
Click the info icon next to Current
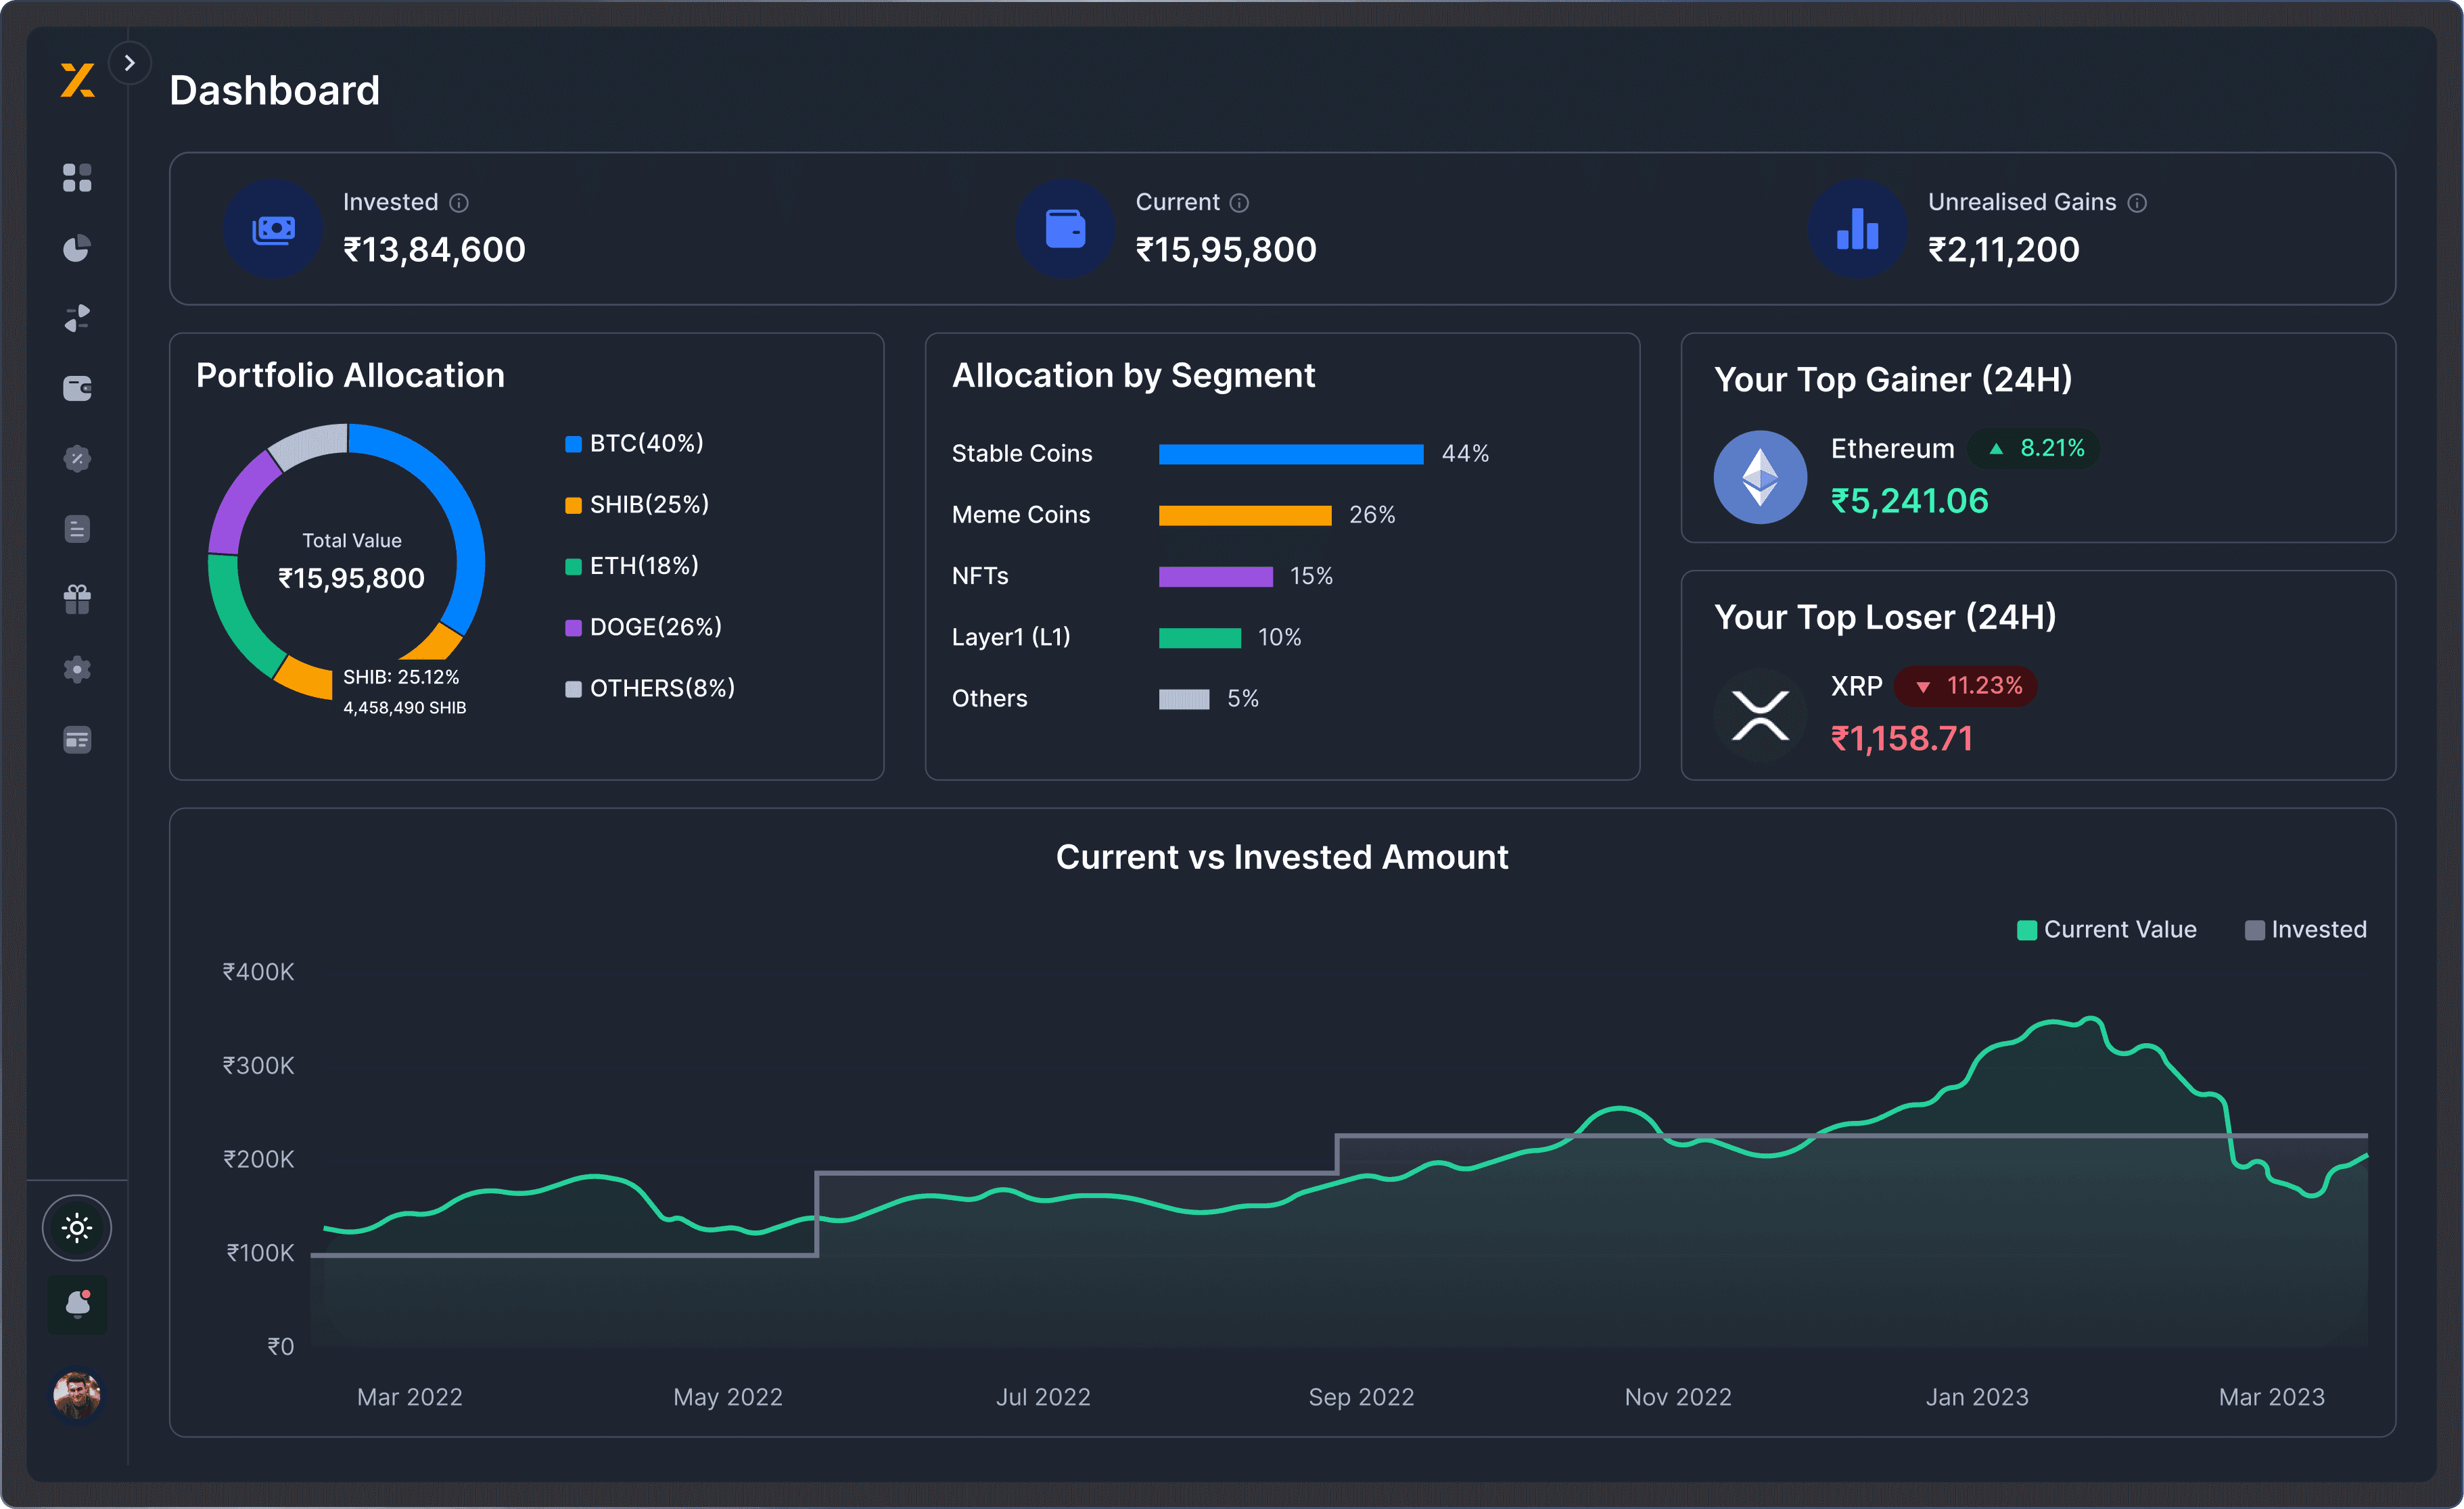[1239, 203]
